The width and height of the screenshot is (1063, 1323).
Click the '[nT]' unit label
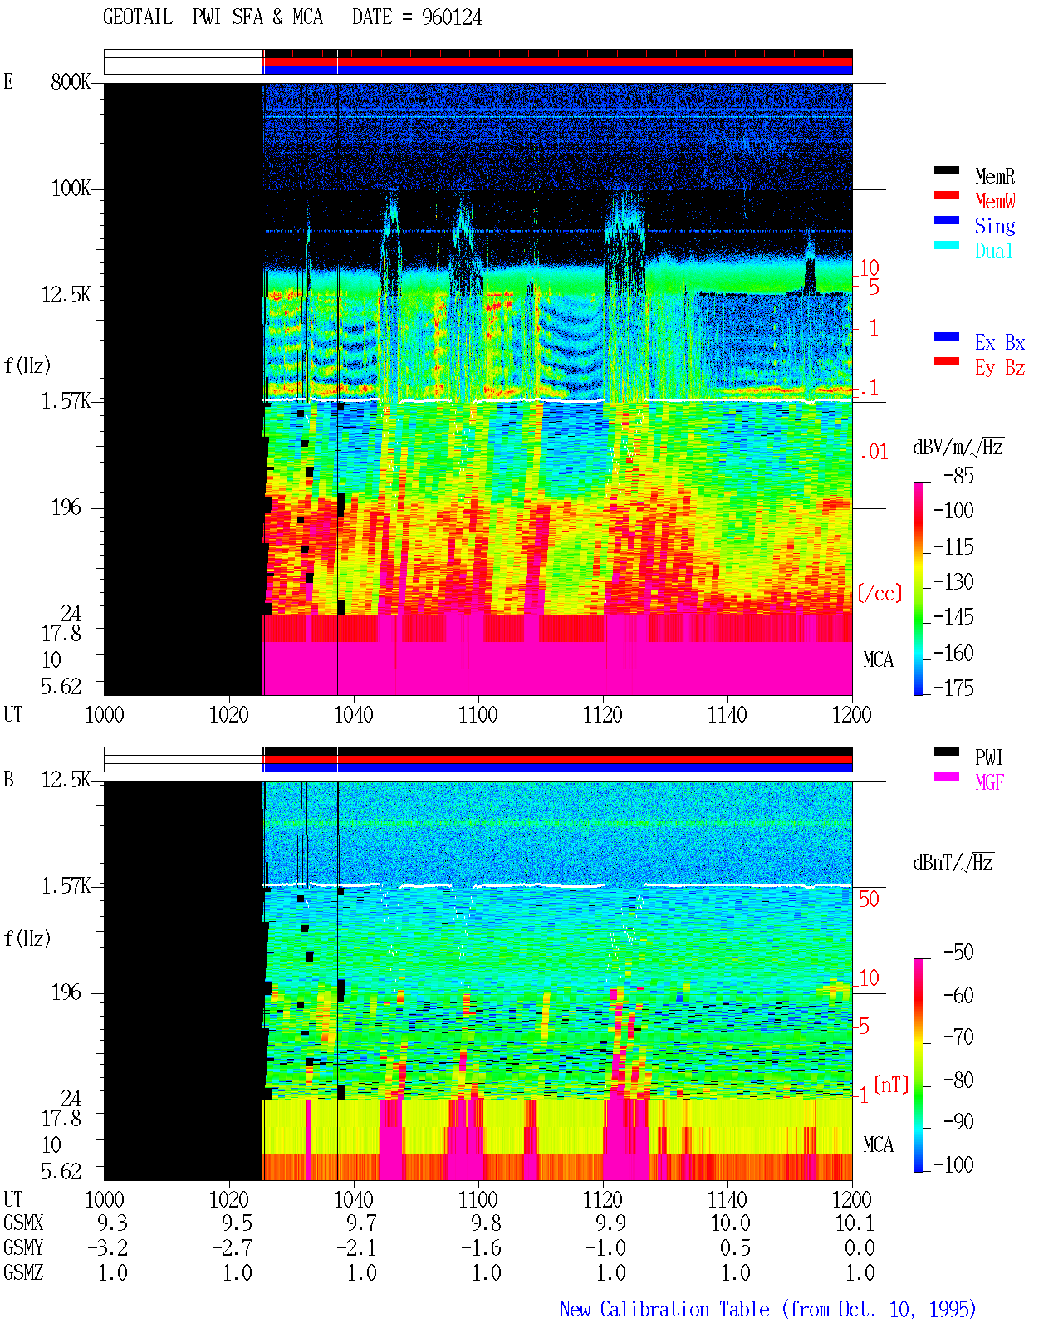coord(891,1085)
